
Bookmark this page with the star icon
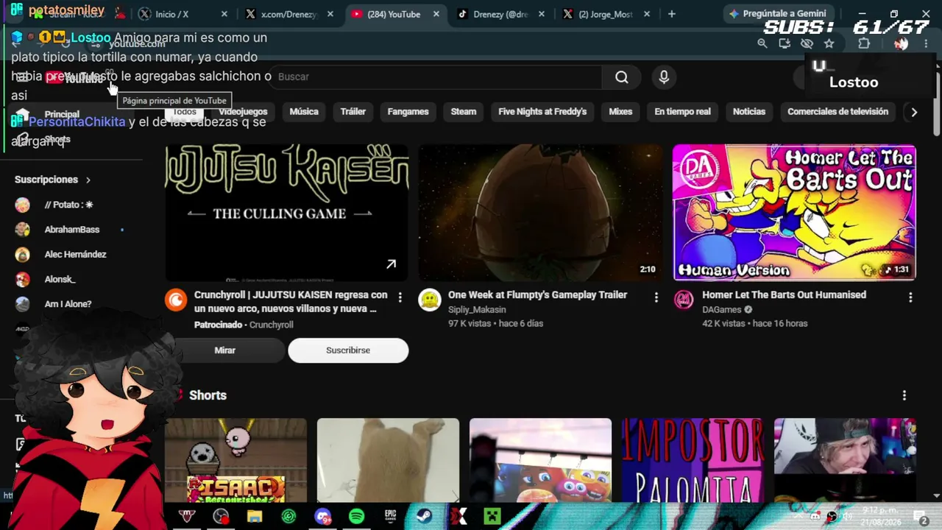(x=829, y=43)
